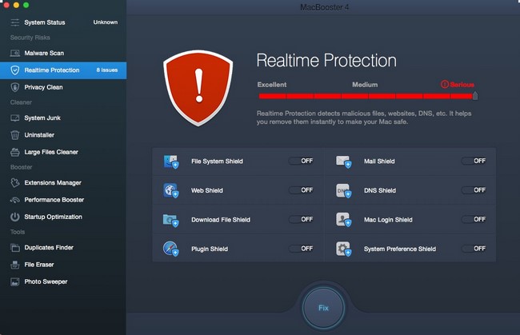520x335 pixels.
Task: Click the red warning shield icon
Action: pos(198,88)
